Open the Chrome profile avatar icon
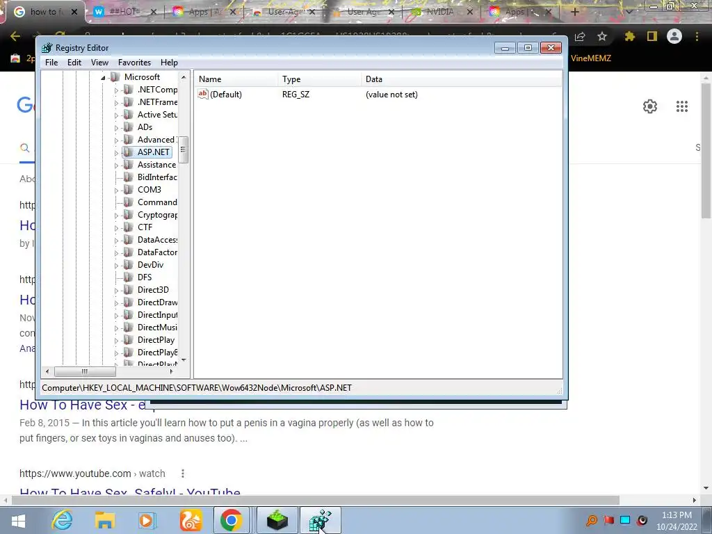 pyautogui.click(x=674, y=36)
